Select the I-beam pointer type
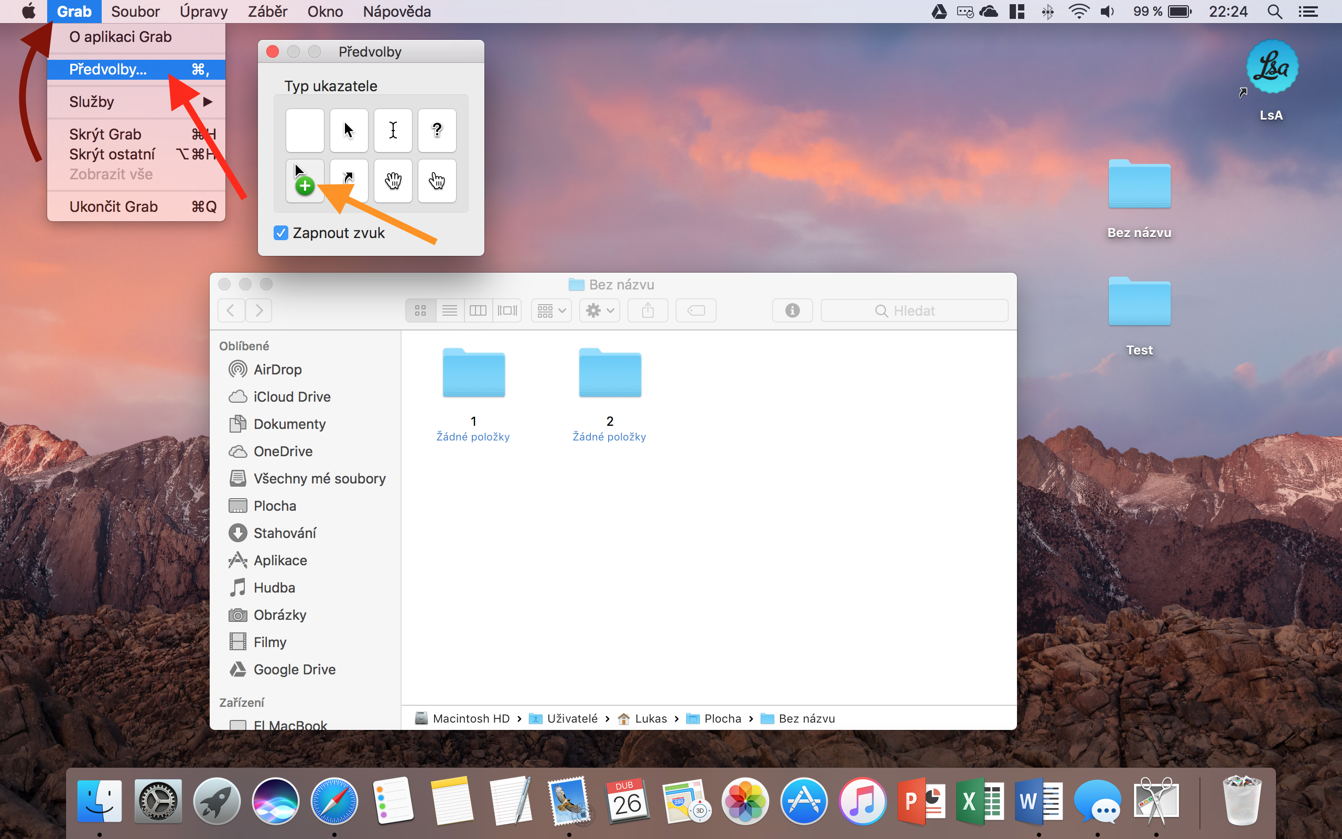 393,131
